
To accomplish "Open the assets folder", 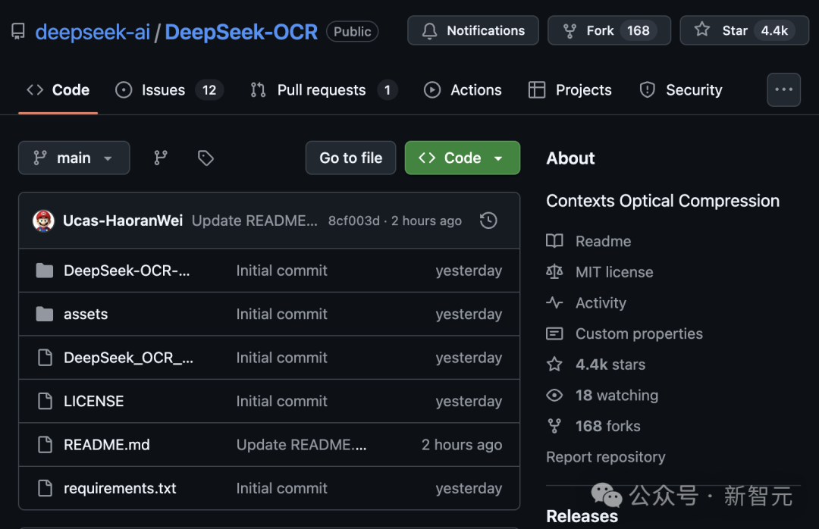I will tap(86, 314).
